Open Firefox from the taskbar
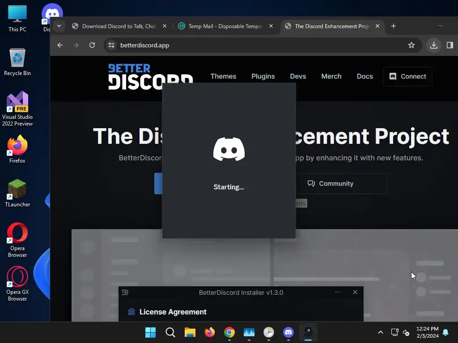Screen dimensions: 458x343 click(210, 332)
